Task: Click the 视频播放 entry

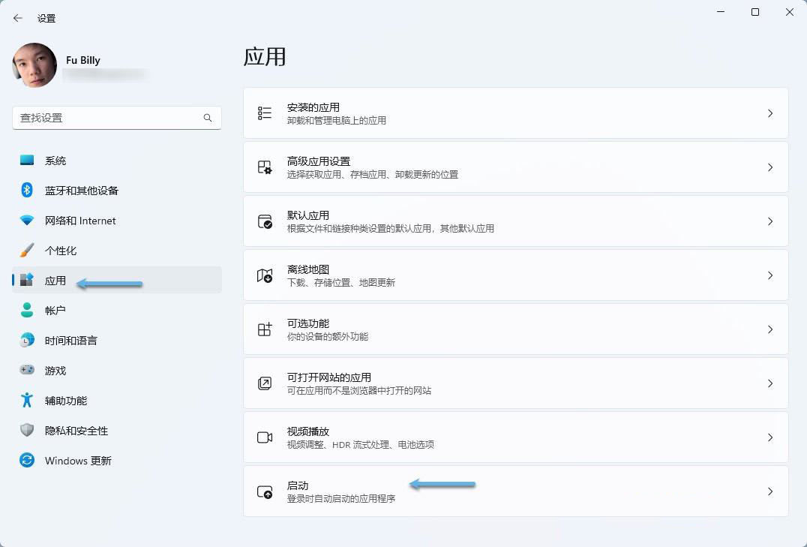Action: click(x=515, y=437)
